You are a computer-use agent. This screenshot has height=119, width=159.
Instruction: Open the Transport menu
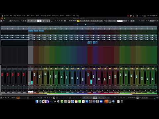pyautogui.click(x=43, y=16)
